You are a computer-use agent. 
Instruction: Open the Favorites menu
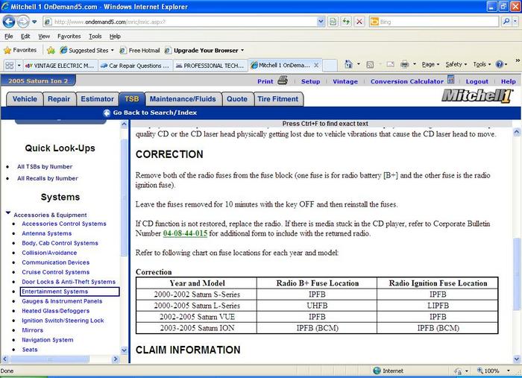click(x=69, y=37)
